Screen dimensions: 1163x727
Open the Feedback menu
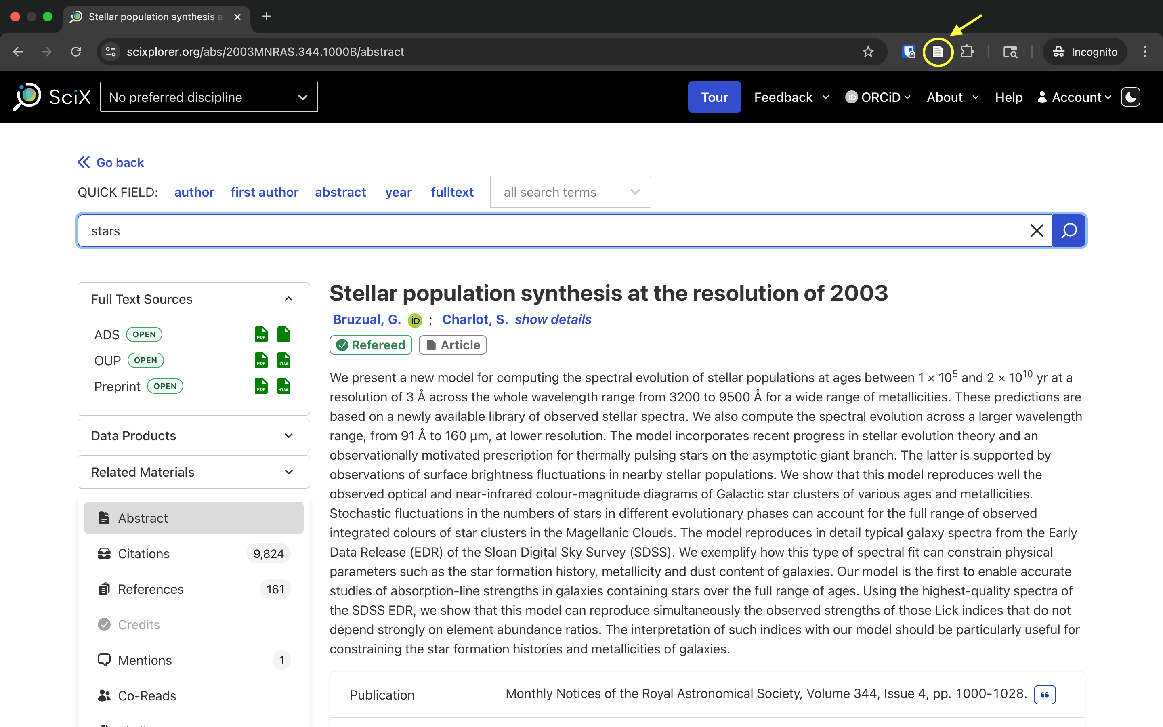792,97
